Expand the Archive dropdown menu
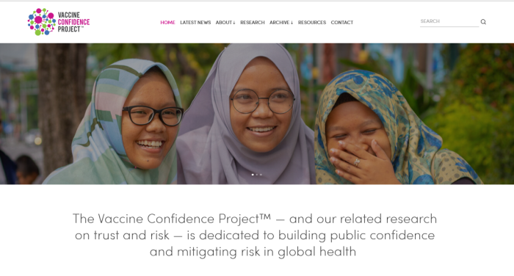Viewport: 514px width, 276px height. (x=281, y=22)
